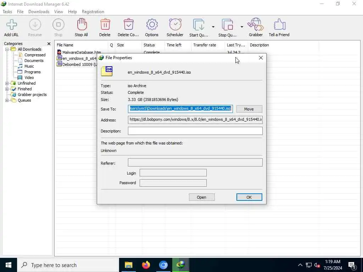Click the Open button in File Properties
The height and width of the screenshot is (272, 363).
[x=202, y=197]
